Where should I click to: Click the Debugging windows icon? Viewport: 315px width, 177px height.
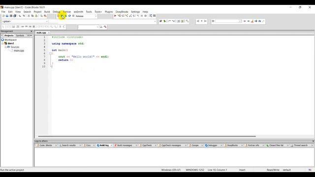[151, 16]
